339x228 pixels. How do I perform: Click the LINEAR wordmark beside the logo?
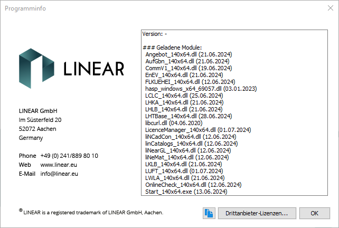coord(94,69)
